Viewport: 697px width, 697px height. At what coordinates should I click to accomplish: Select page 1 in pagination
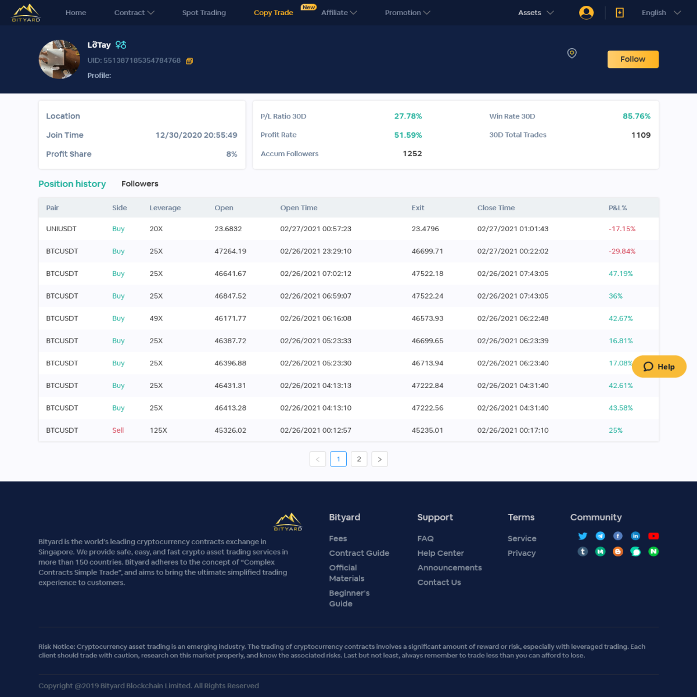point(338,459)
